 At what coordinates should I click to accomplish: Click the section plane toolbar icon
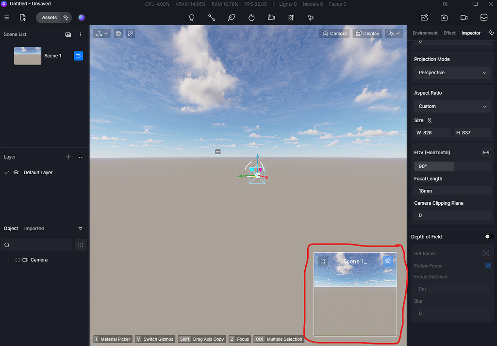coord(291,17)
